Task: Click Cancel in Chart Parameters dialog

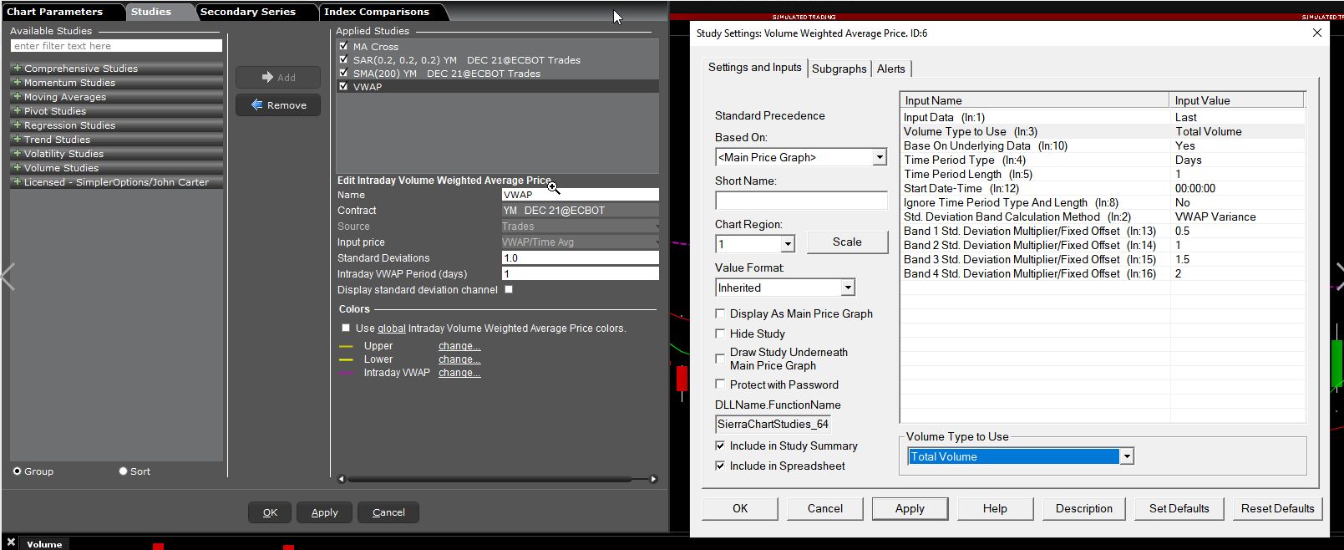Action: click(x=388, y=512)
